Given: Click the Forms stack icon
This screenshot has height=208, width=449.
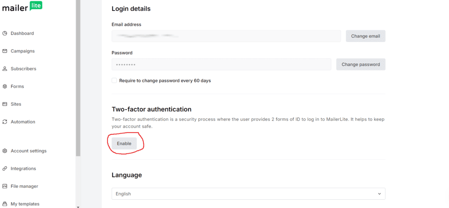Looking at the screenshot, I should [5, 87].
